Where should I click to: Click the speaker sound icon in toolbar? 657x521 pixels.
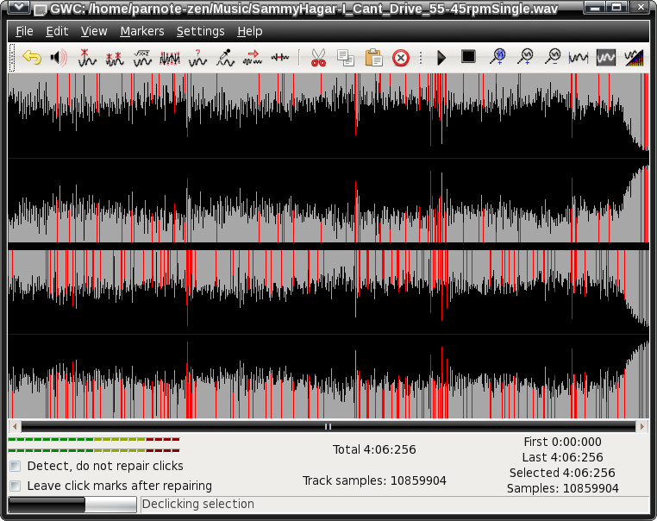59,58
